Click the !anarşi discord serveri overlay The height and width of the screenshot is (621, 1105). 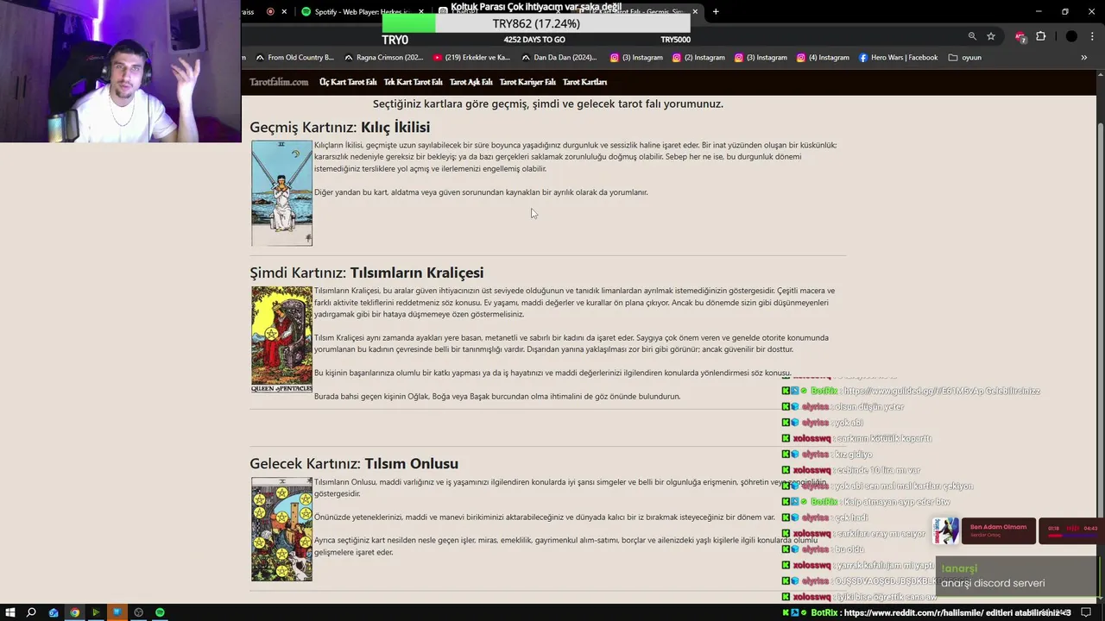(x=1015, y=576)
